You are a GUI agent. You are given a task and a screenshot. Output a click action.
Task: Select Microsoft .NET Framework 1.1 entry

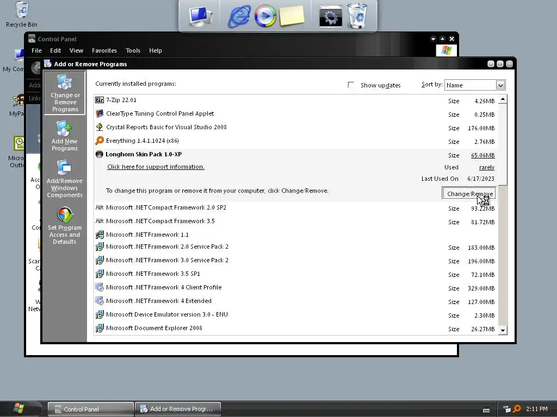(295, 235)
